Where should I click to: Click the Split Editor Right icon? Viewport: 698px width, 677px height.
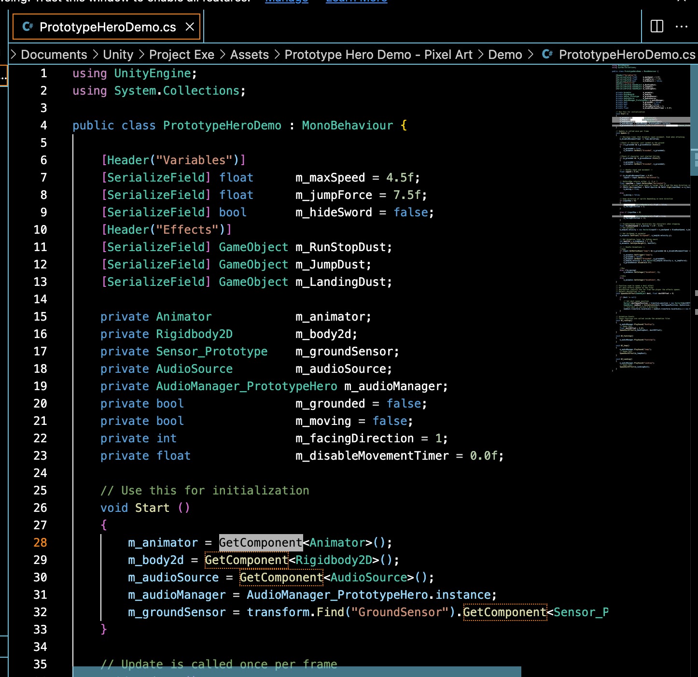pyautogui.click(x=657, y=27)
